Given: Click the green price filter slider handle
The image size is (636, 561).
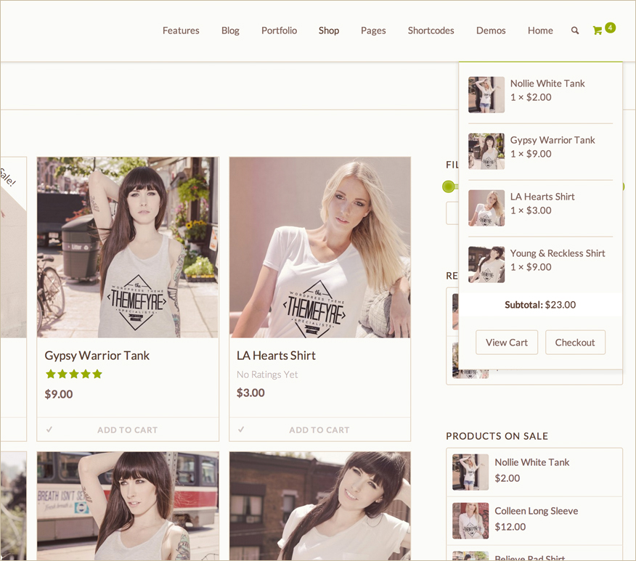Looking at the screenshot, I should (448, 187).
